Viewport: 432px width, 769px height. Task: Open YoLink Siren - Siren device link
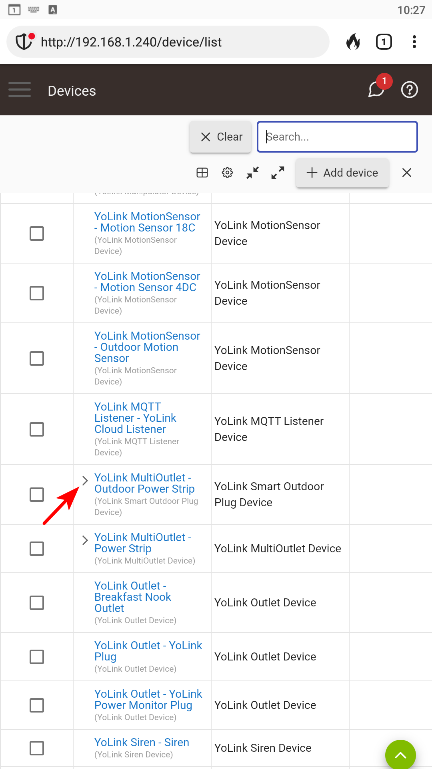(142, 743)
